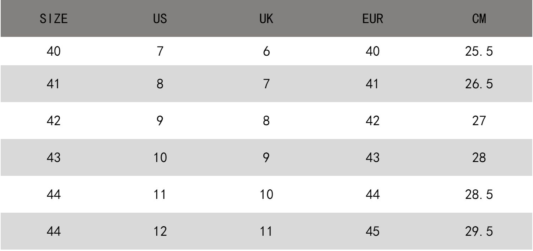Click the CM column header

479,19
